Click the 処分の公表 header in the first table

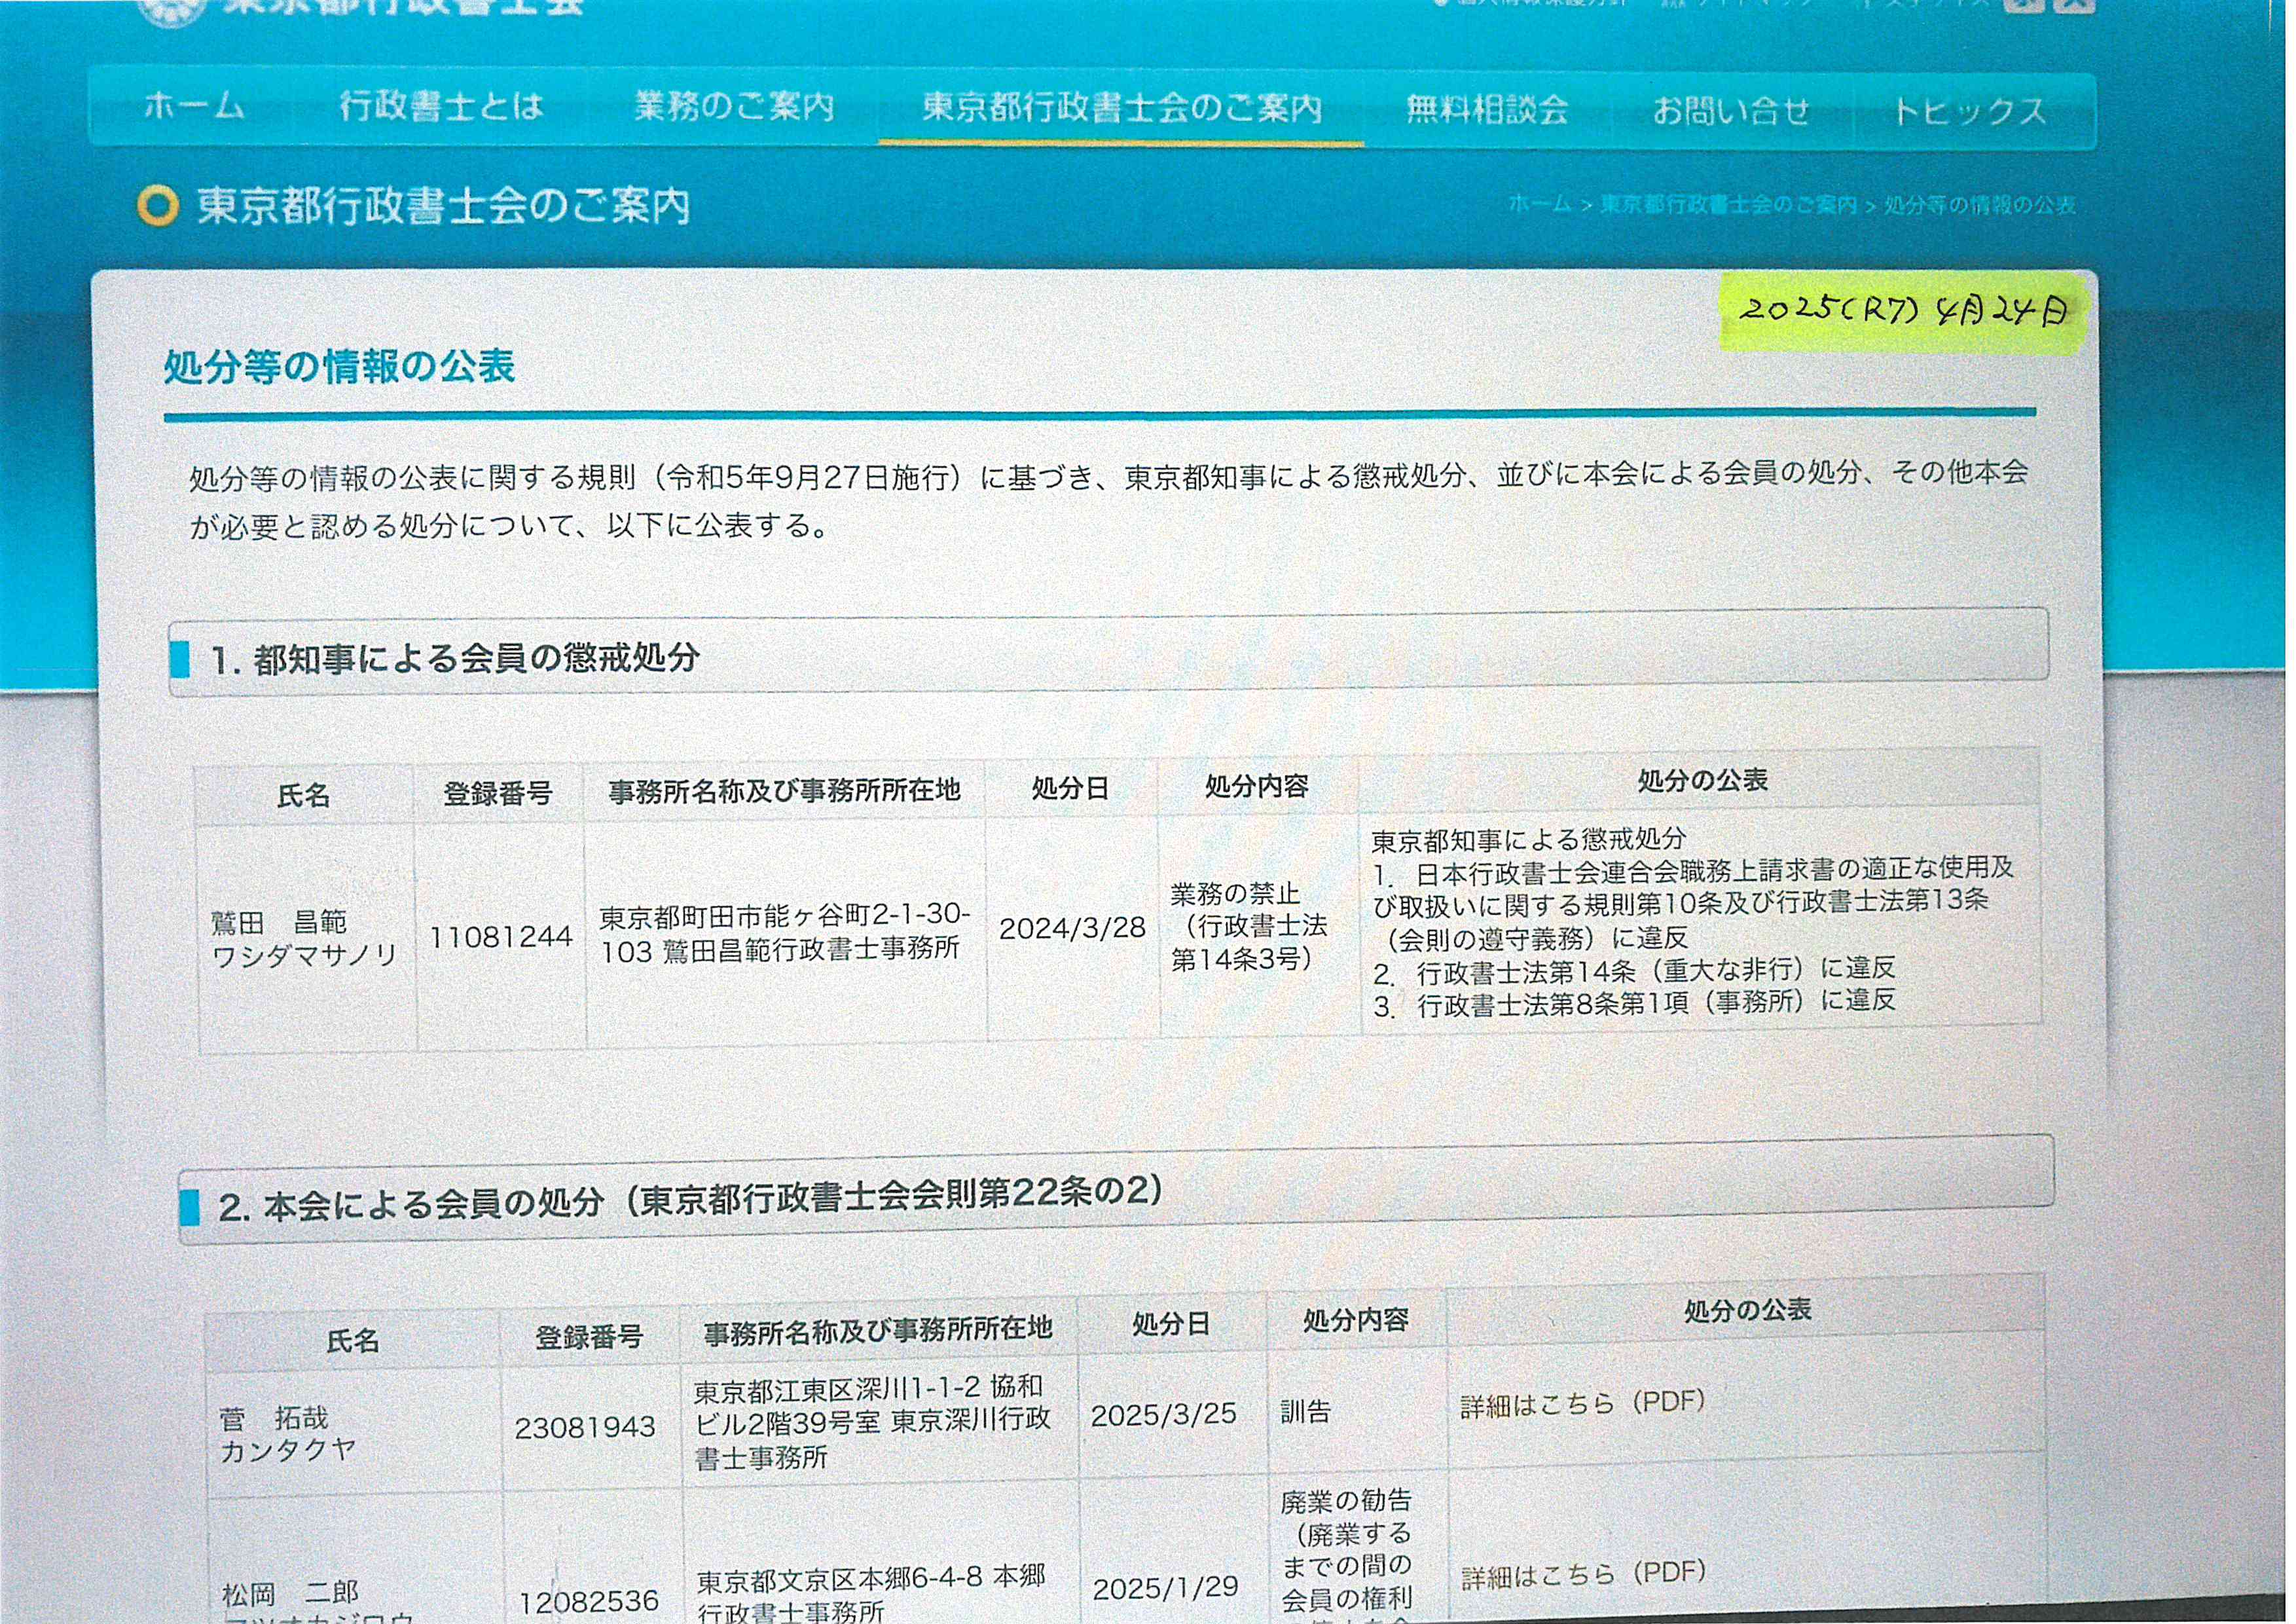click(1702, 780)
